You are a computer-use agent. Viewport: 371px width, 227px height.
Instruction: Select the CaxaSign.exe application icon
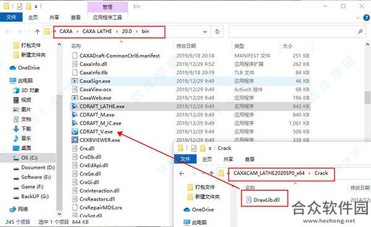click(x=75, y=81)
